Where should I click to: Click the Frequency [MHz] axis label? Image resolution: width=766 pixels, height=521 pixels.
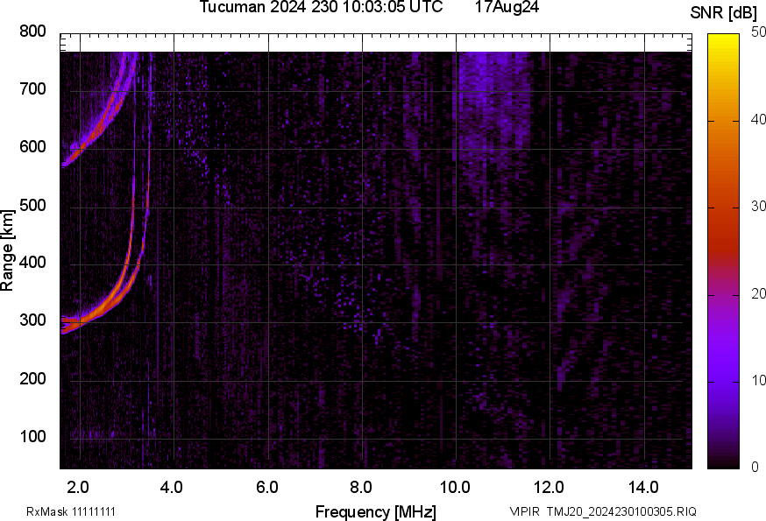click(375, 511)
